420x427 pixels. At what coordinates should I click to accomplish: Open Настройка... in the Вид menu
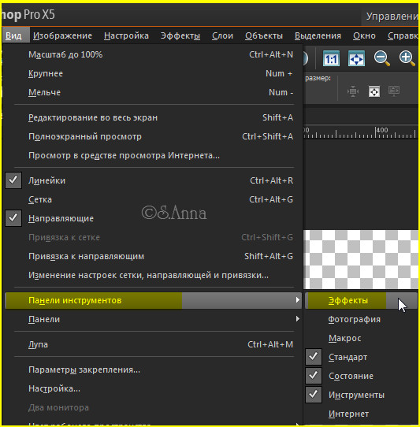tap(154, 388)
